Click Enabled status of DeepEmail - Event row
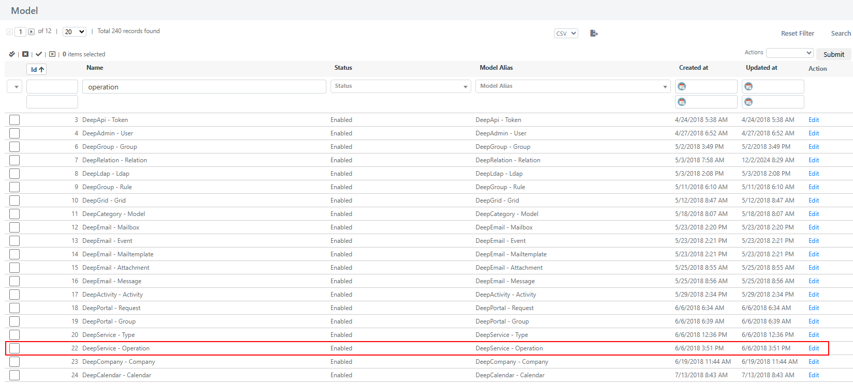 point(341,241)
